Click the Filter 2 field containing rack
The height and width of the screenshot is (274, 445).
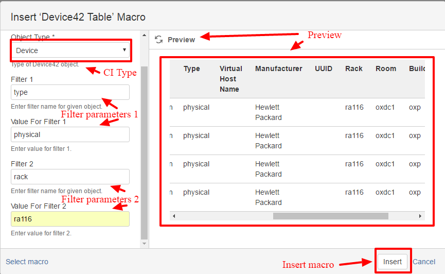pyautogui.click(x=70, y=177)
